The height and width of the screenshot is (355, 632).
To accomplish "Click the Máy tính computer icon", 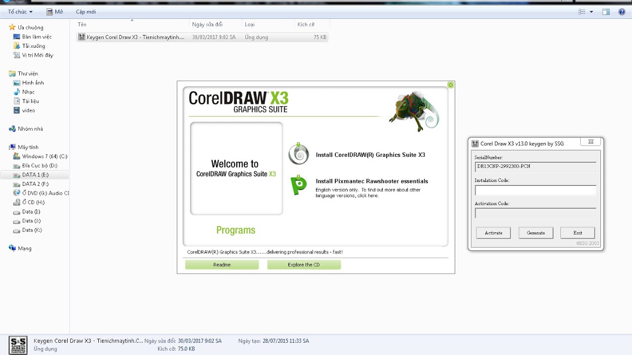I will pos(12,147).
